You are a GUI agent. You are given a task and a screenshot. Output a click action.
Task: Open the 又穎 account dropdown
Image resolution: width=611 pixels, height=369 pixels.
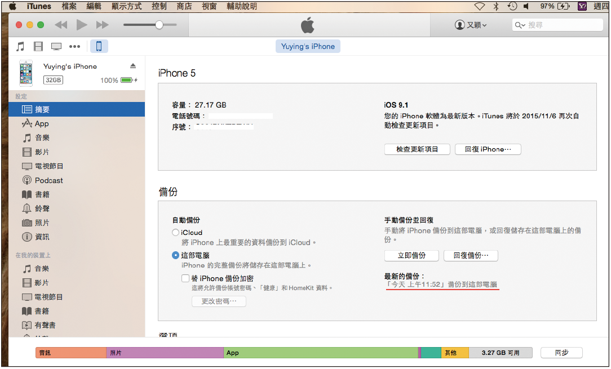[x=471, y=25]
